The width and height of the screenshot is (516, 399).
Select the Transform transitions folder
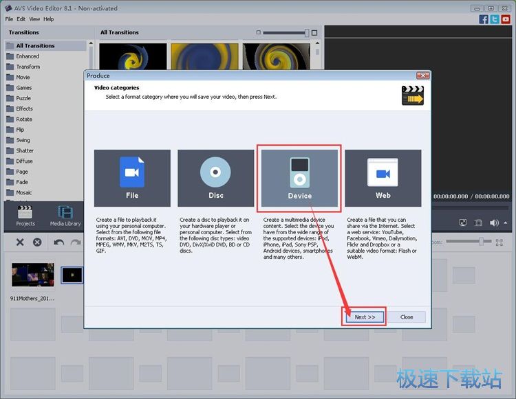(28, 67)
